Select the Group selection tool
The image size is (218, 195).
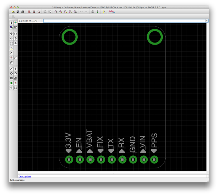point(11,44)
